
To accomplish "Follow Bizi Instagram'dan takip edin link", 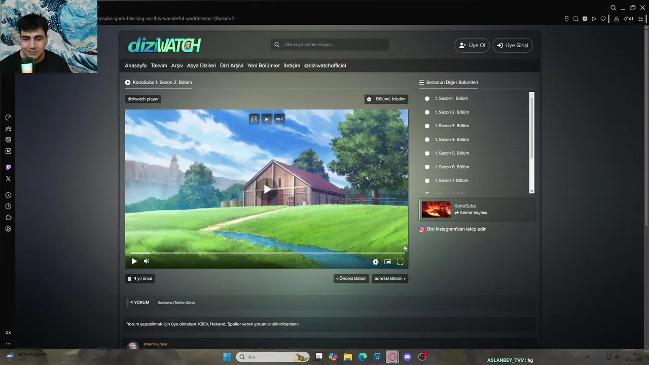I will click(452, 229).
